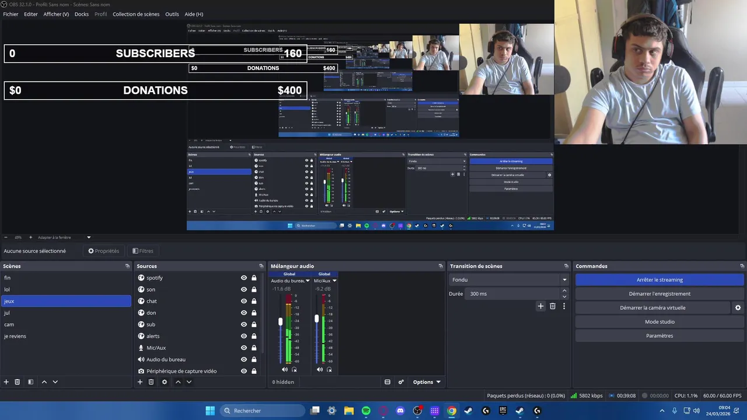
Task: Open scene filters icon in the Scènes toolbar
Action: pyautogui.click(x=30, y=382)
